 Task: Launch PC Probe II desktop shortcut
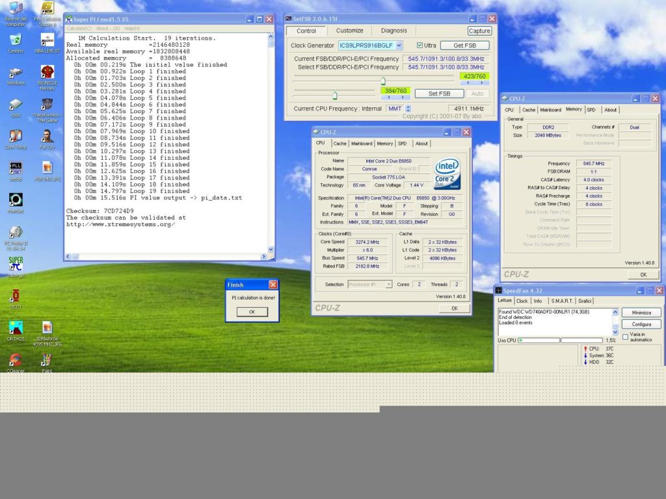click(x=16, y=237)
